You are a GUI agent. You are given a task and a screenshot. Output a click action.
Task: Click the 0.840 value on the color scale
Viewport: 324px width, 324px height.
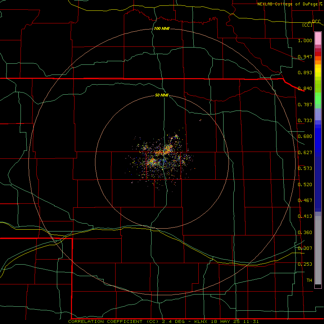tap(305, 89)
